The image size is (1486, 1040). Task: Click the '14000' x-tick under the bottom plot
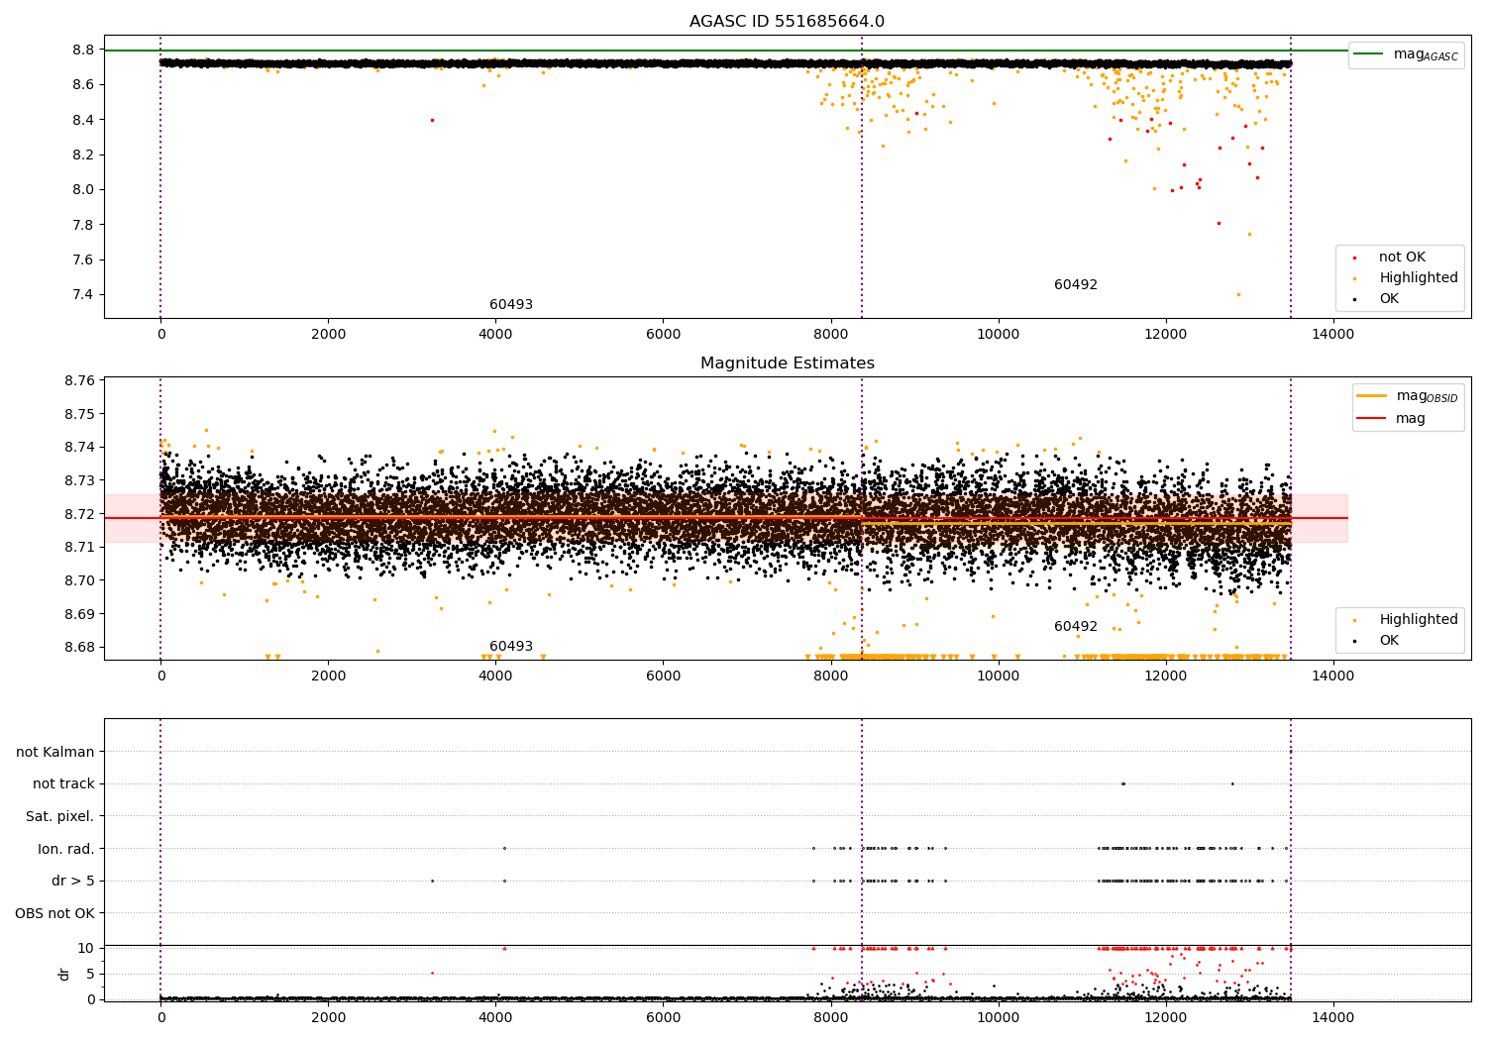pos(1332,1018)
